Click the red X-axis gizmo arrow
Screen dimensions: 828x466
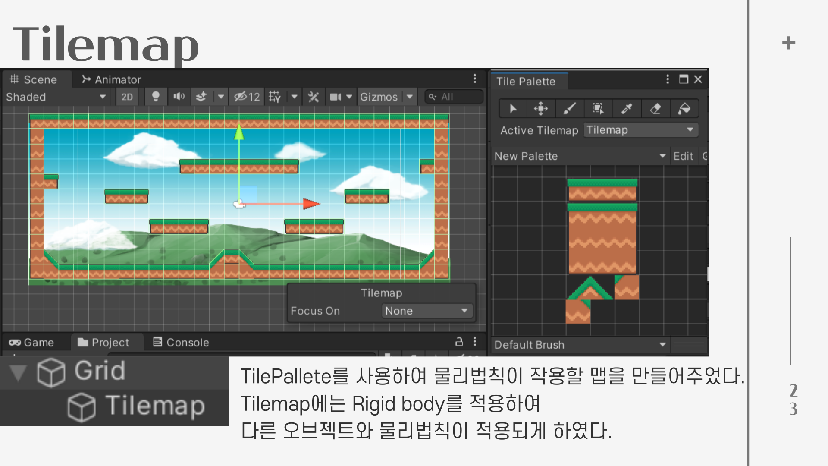point(311,204)
